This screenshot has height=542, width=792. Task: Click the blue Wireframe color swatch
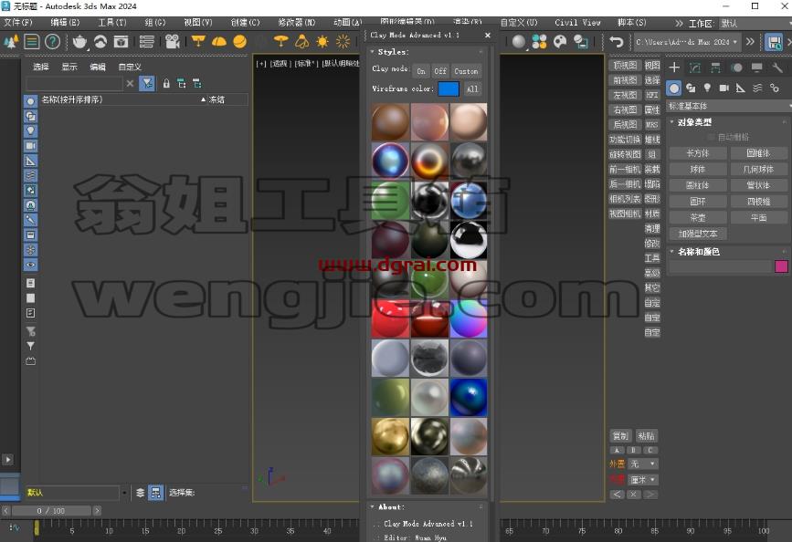tap(448, 89)
